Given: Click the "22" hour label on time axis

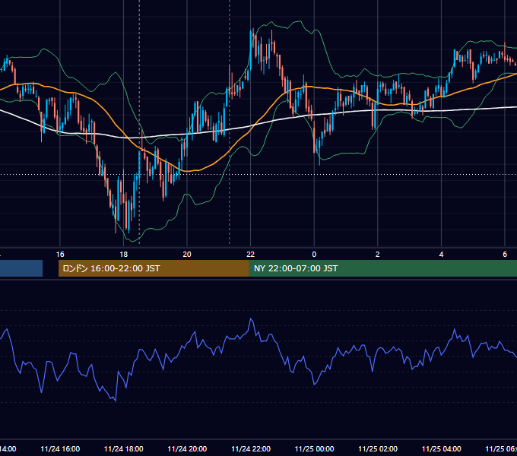Looking at the screenshot, I should (x=251, y=255).
